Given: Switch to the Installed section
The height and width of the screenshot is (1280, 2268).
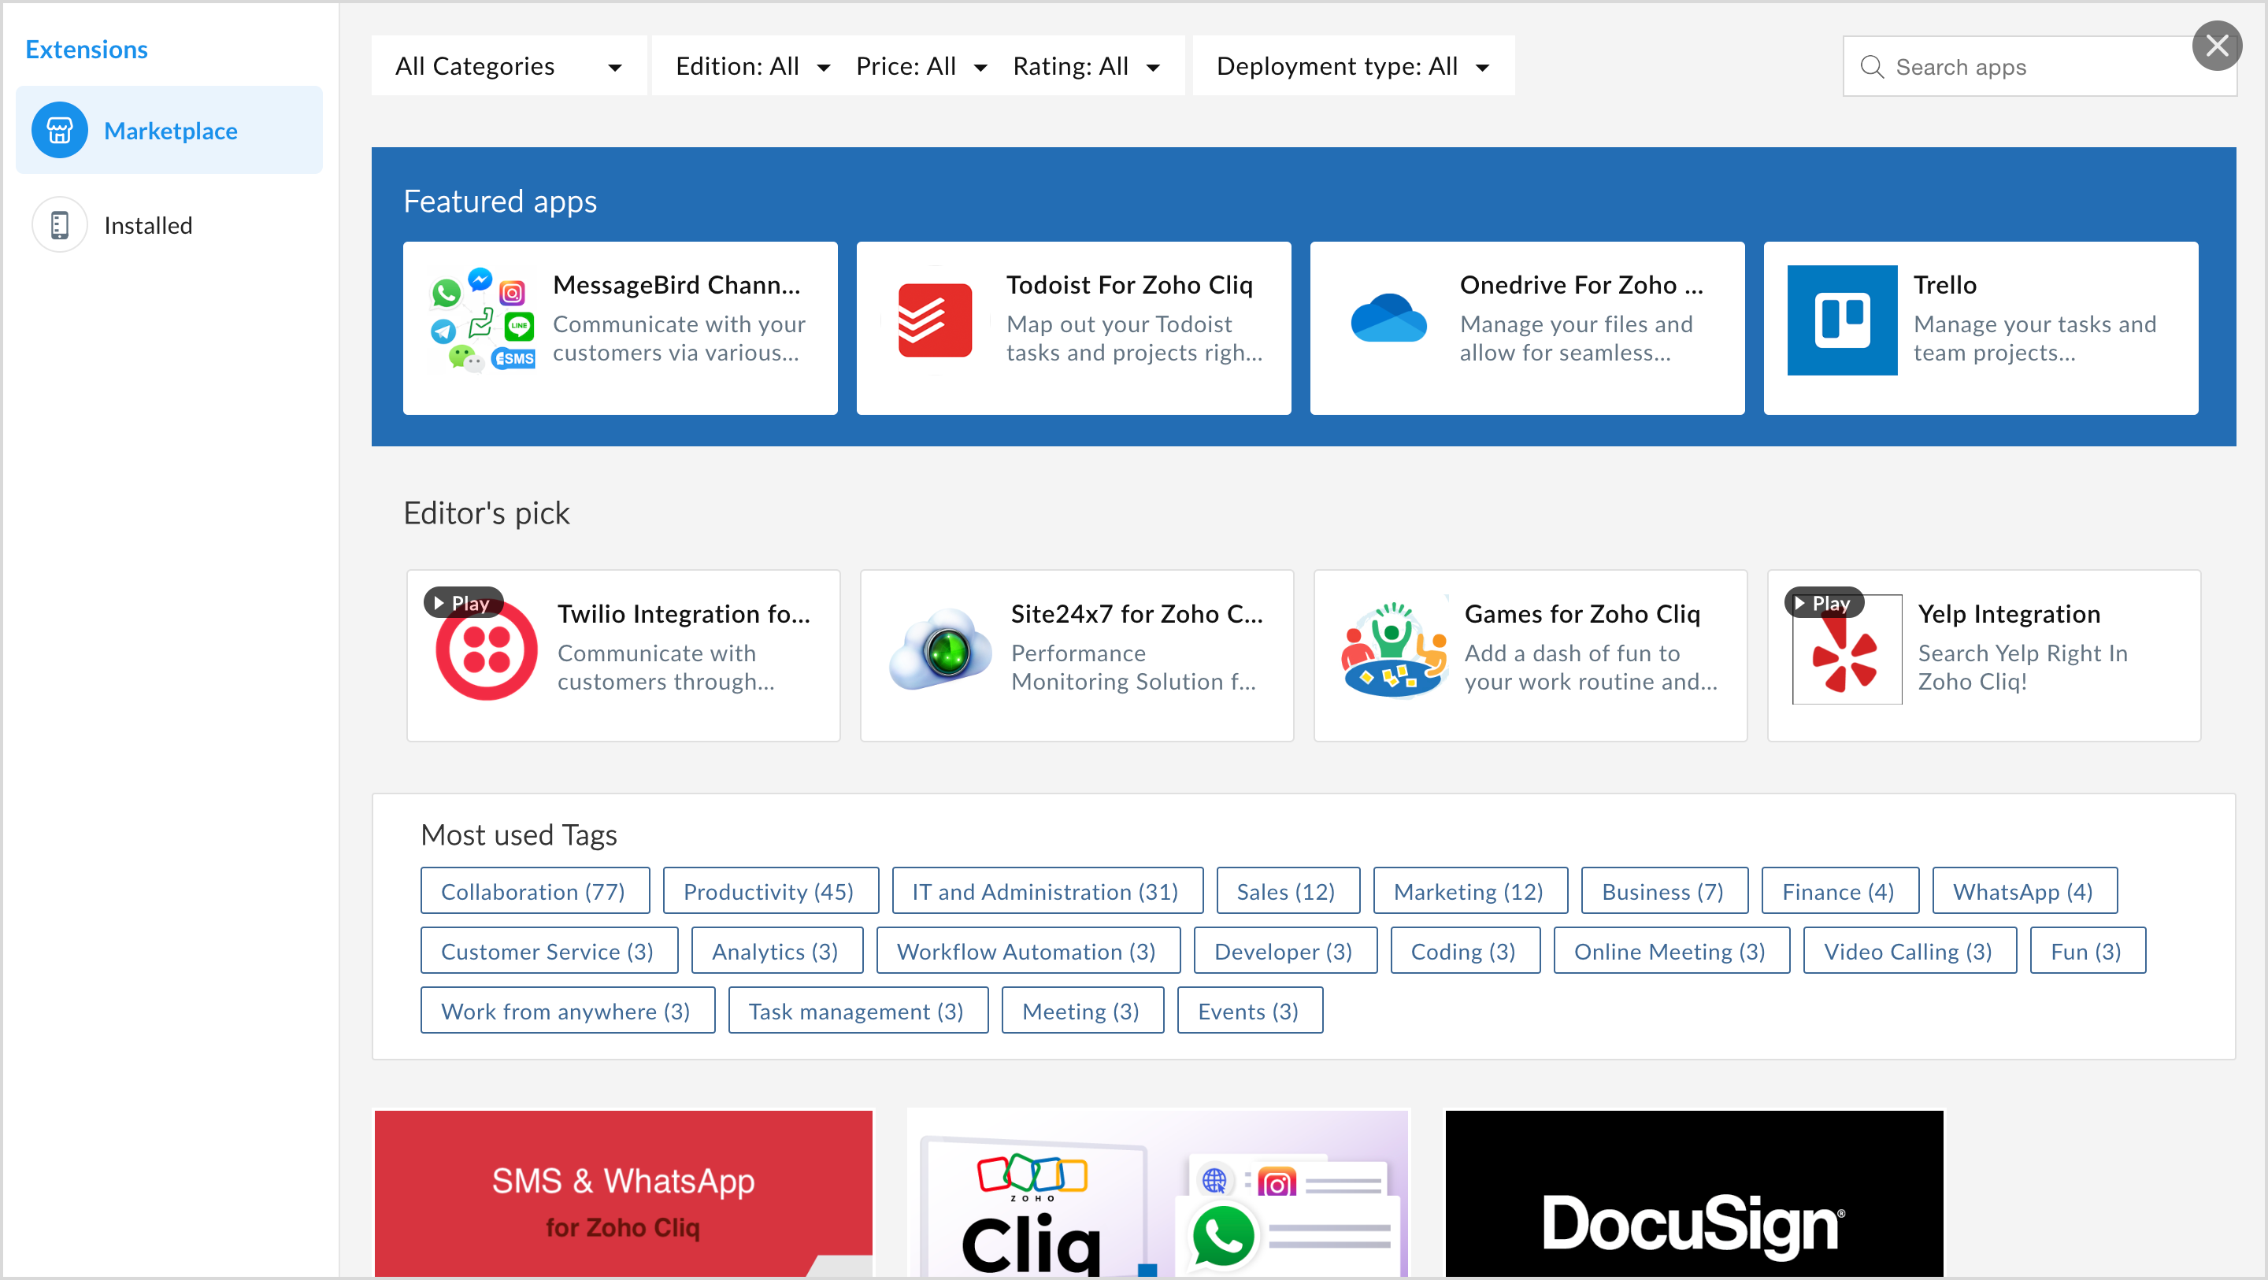Looking at the screenshot, I should click(148, 225).
